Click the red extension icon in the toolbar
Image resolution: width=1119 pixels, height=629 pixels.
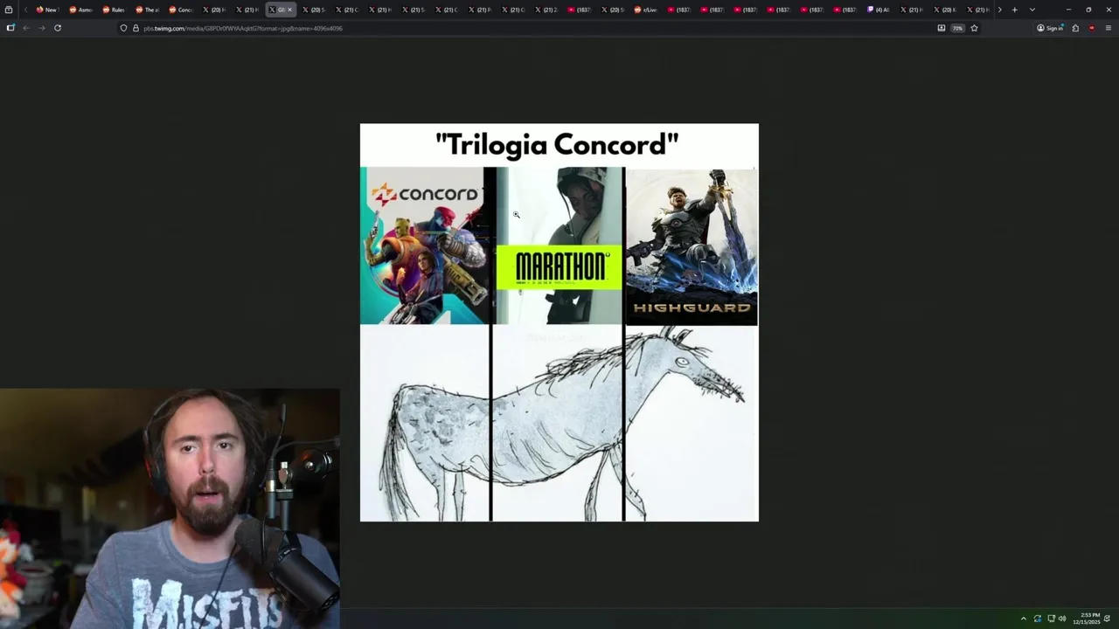pos(1091,28)
